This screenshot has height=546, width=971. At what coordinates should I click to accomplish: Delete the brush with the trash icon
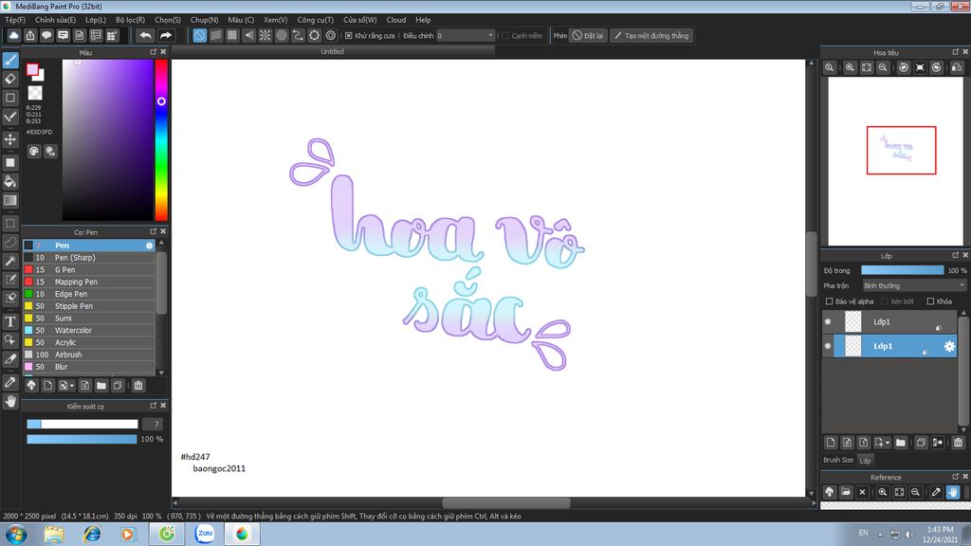(x=138, y=386)
